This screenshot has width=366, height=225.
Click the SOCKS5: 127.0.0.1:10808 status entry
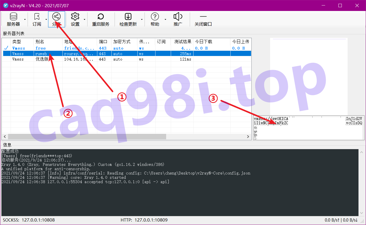pyautogui.click(x=29, y=220)
